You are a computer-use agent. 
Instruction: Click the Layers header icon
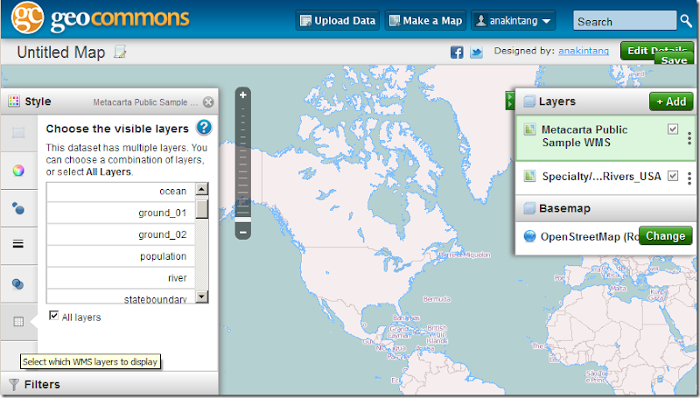[x=529, y=101]
